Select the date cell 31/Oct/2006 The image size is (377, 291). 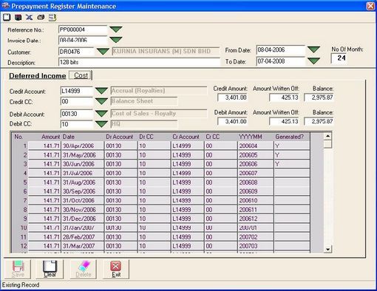point(83,200)
